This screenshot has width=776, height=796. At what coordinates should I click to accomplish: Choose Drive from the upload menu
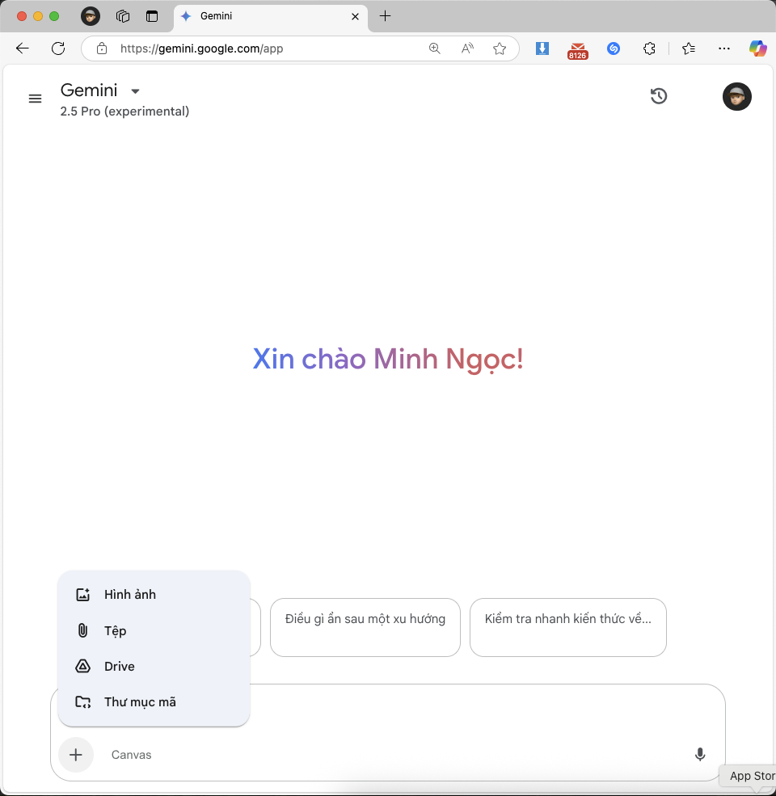point(154,666)
